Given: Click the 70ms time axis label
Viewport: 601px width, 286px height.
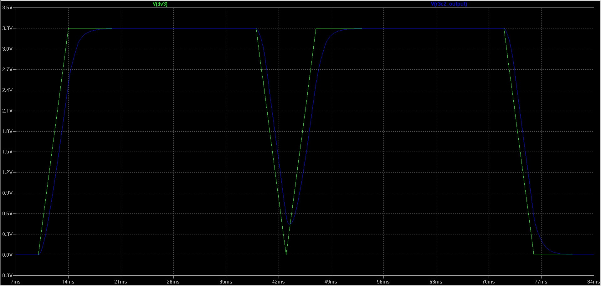Looking at the screenshot, I should click(x=489, y=282).
